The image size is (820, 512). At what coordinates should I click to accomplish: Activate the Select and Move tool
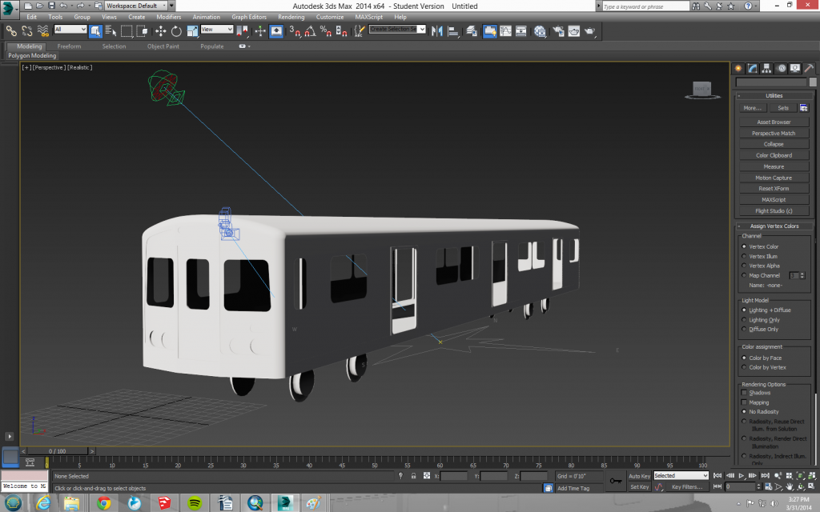(160, 31)
